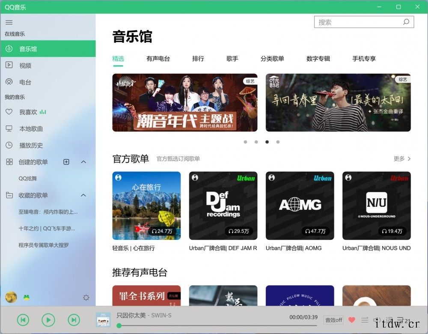The height and width of the screenshot is (334, 428).
Task: Skip to the previous track
Action: pyautogui.click(x=23, y=320)
